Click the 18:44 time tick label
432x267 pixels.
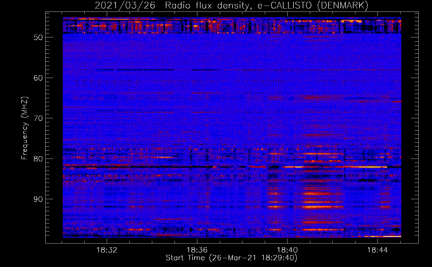coord(378,250)
